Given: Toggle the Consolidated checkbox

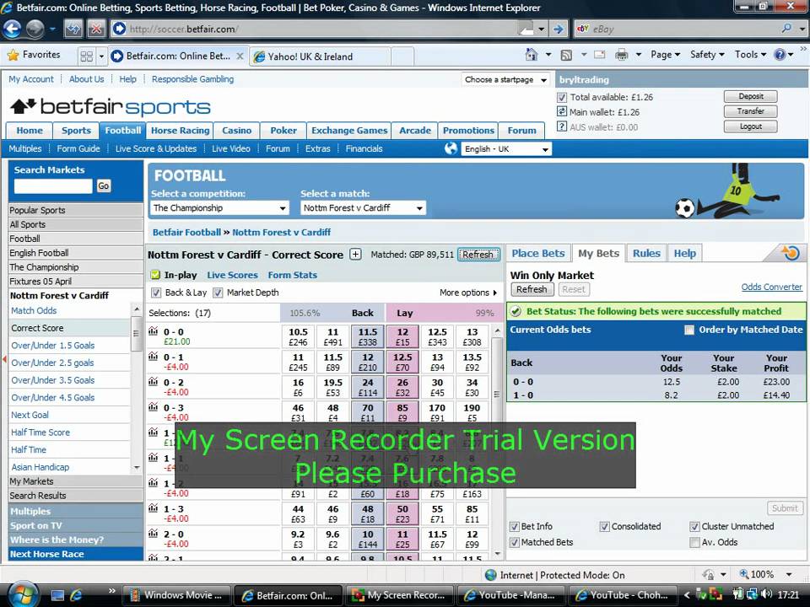Looking at the screenshot, I should 604,526.
